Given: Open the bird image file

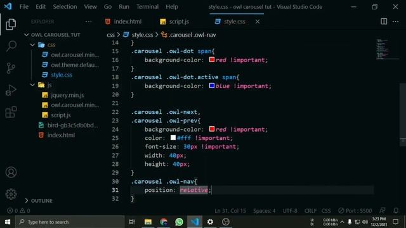Looking at the screenshot, I should coord(72,125).
